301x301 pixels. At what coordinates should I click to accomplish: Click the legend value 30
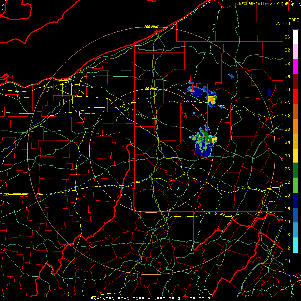point(287,156)
